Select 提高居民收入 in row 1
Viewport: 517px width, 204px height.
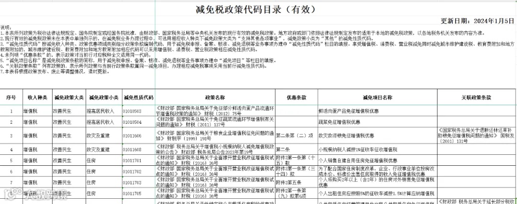pos(104,111)
